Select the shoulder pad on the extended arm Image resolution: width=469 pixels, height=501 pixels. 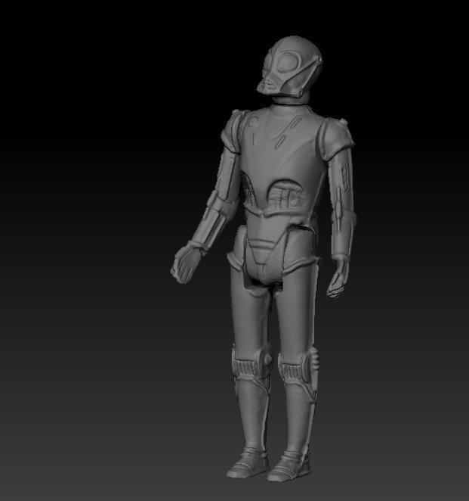click(x=232, y=131)
